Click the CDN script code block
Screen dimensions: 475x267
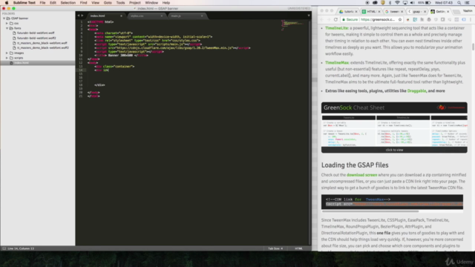[x=392, y=202]
